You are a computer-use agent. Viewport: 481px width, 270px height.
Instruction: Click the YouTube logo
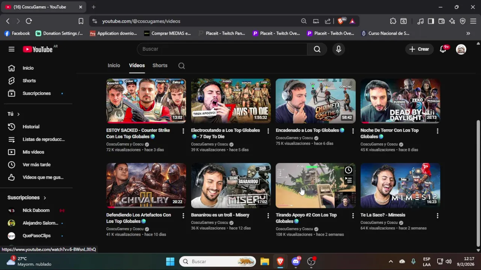coord(38,49)
